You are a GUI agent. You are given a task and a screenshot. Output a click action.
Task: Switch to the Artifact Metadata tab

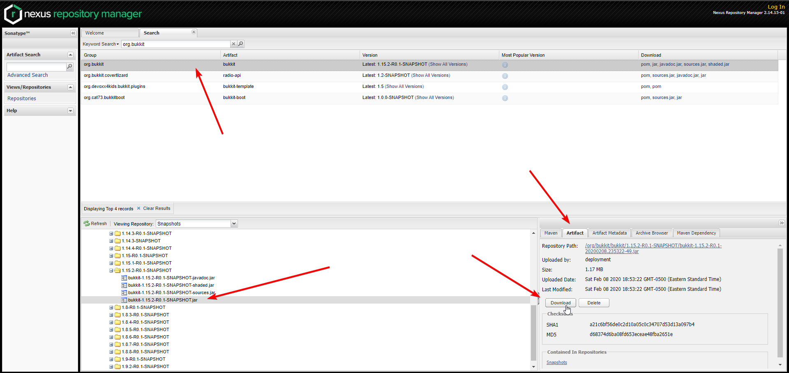[609, 233]
